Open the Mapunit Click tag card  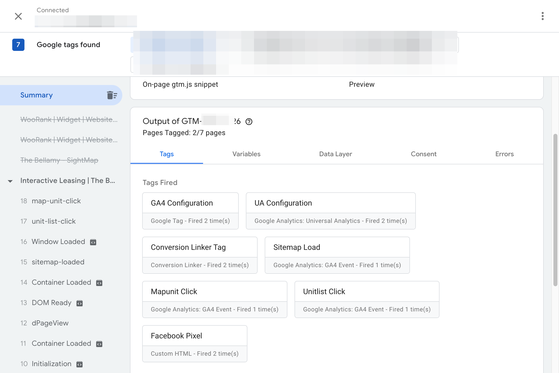point(215,299)
